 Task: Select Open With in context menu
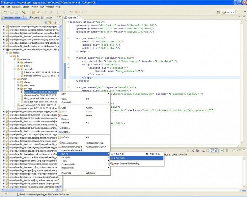tap(84, 102)
